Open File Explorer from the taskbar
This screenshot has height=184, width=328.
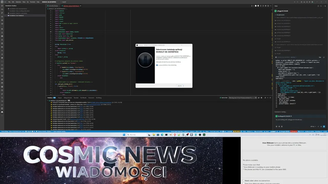coord(154,135)
